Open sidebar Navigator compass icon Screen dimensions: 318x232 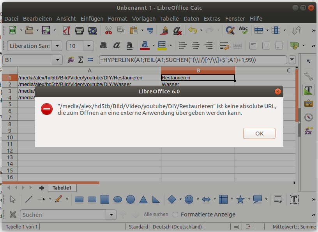pyautogui.click(x=309, y=117)
